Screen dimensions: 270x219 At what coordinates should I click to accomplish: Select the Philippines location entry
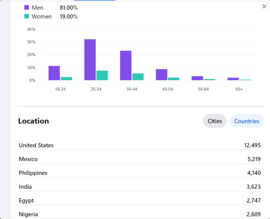tap(140, 173)
